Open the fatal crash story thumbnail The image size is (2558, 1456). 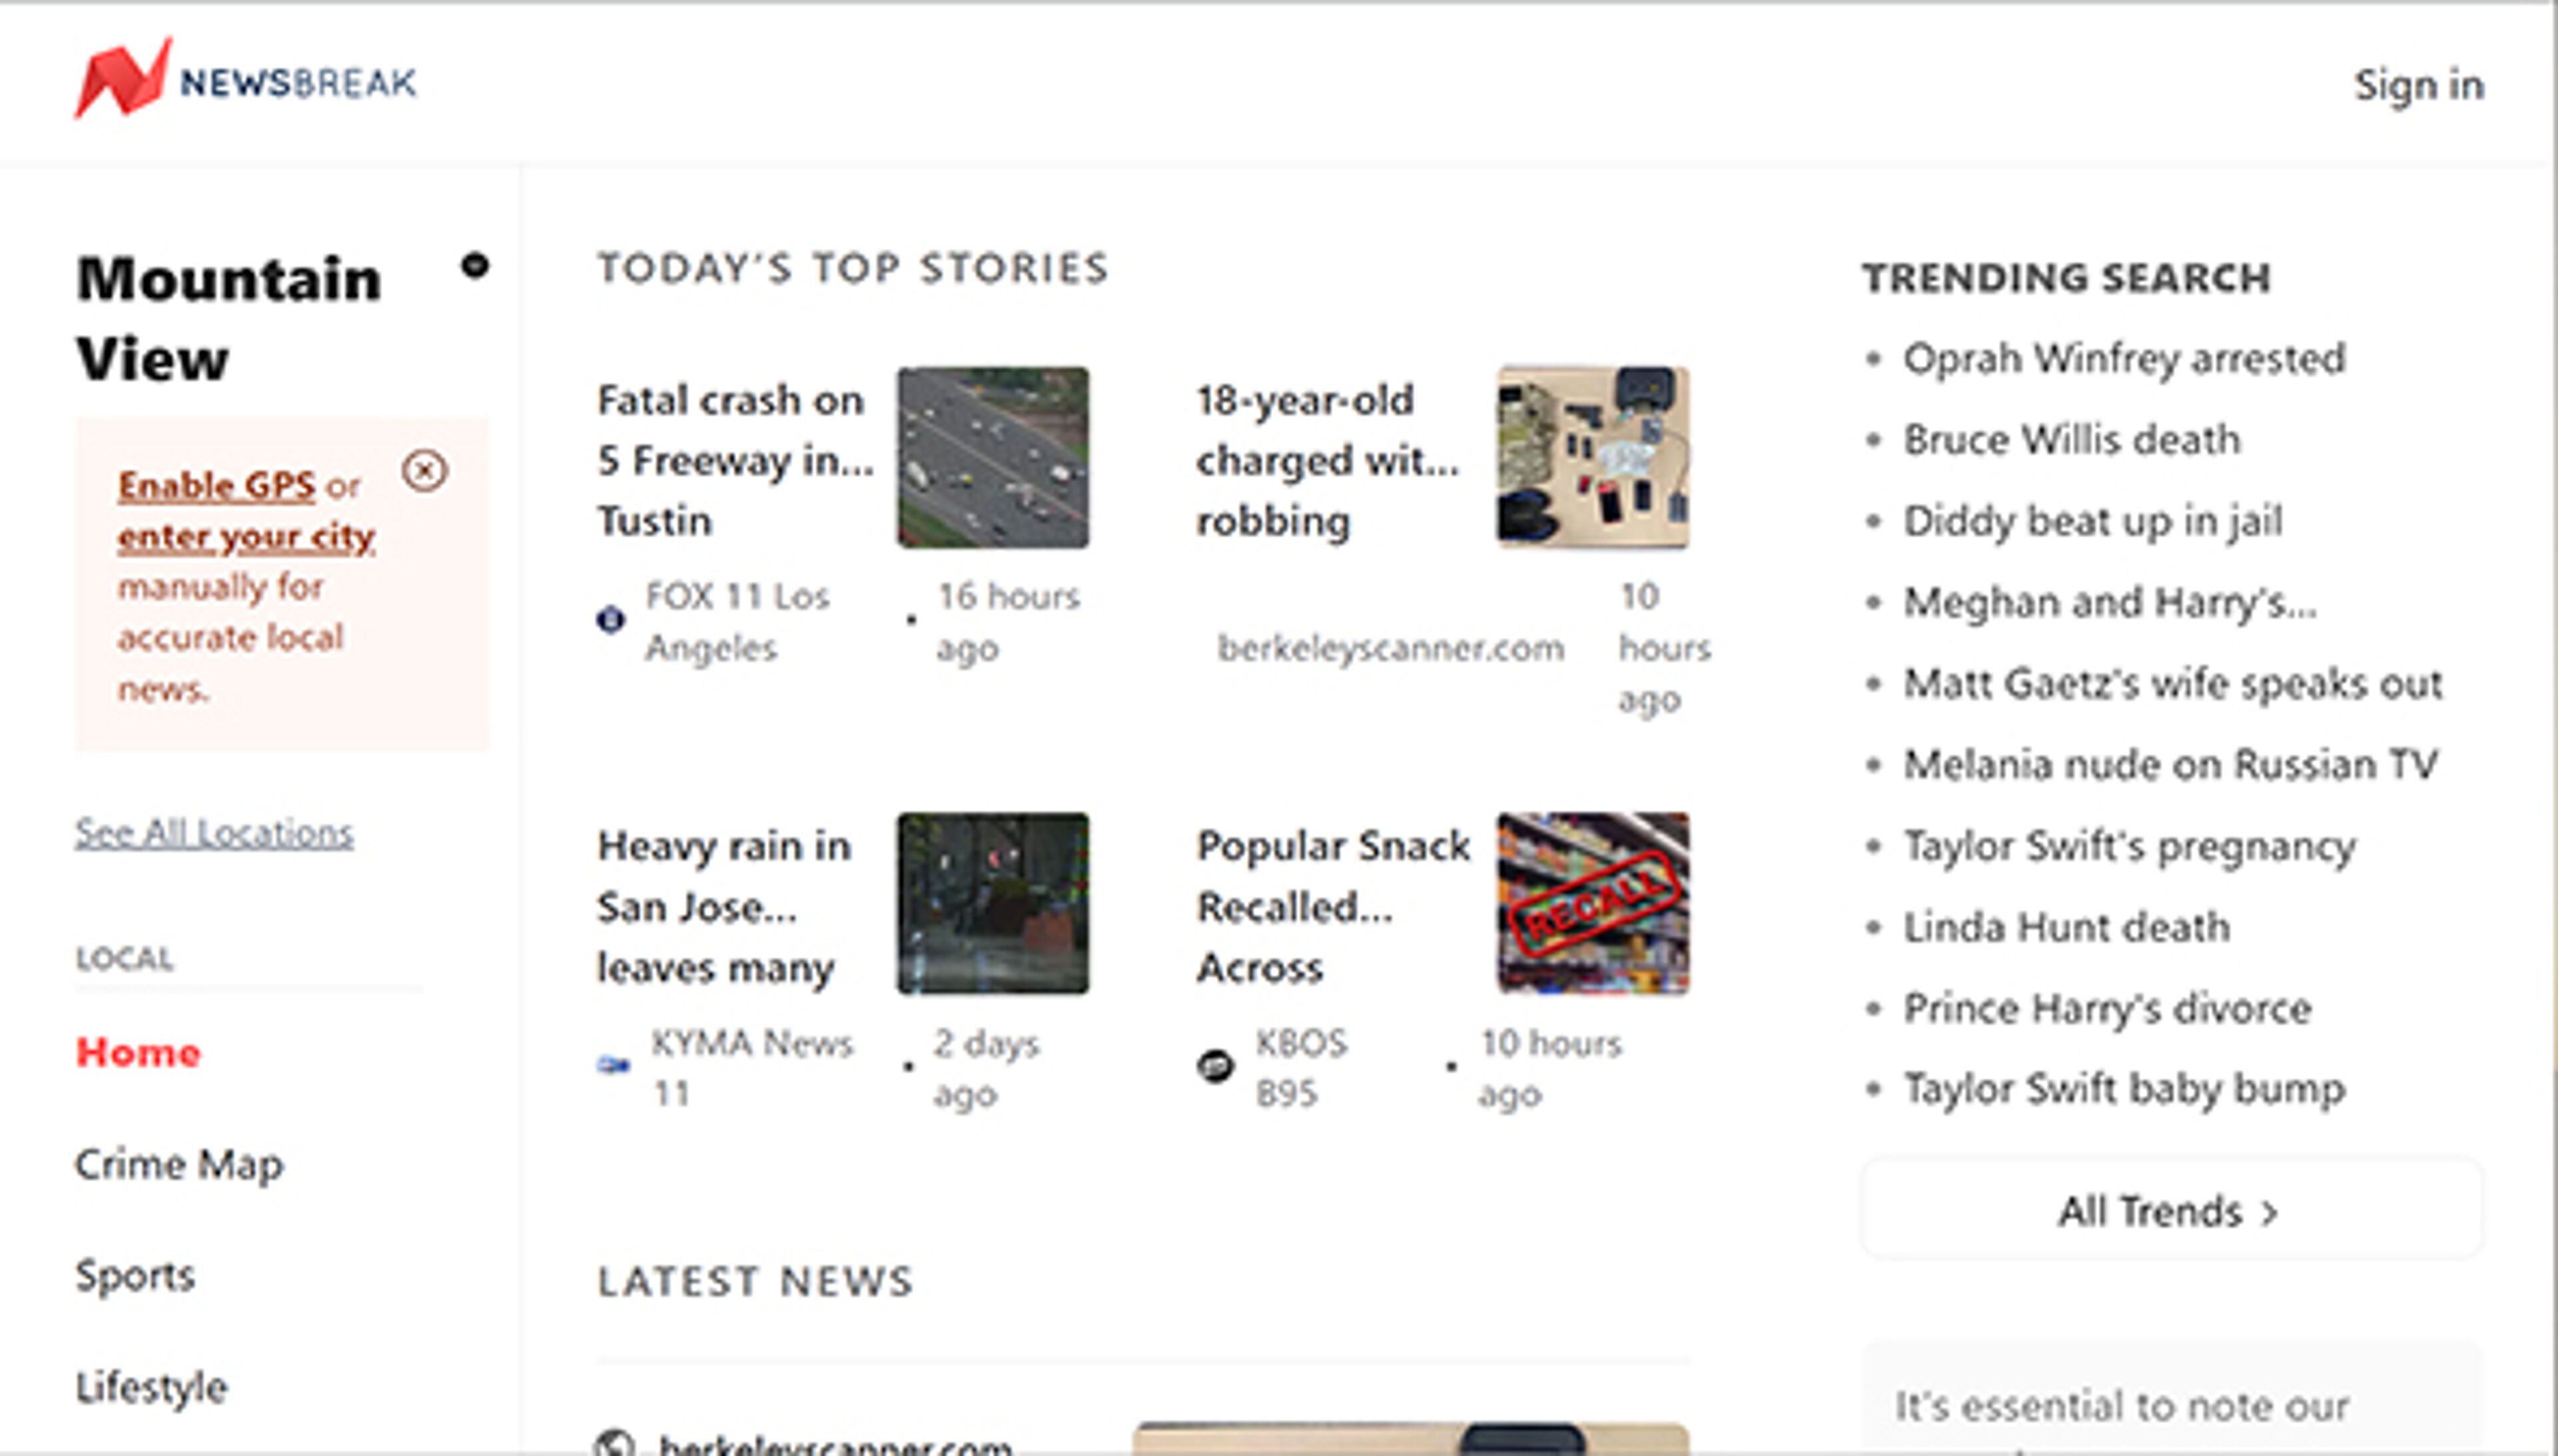(993, 459)
